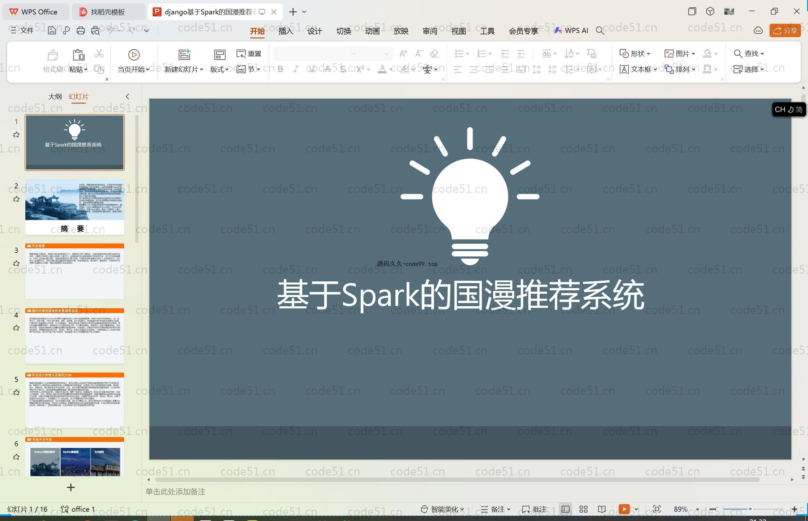Open Select (选择) dropdown
Viewport: 808px width, 521px height.
pos(749,69)
